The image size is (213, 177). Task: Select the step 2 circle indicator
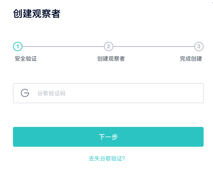click(109, 47)
